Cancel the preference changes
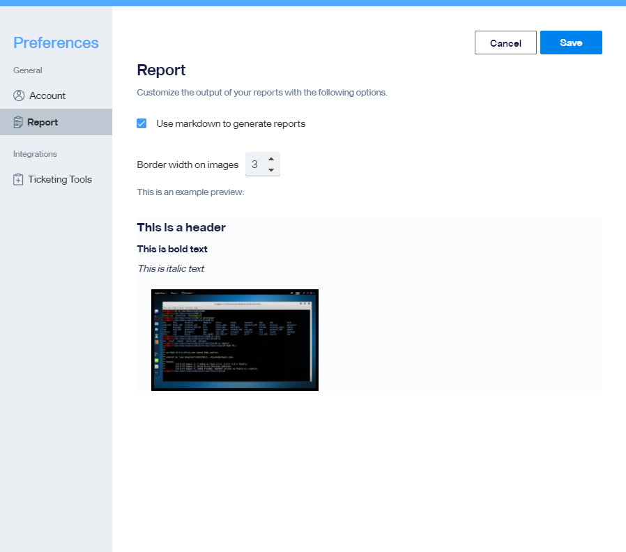 coord(505,43)
